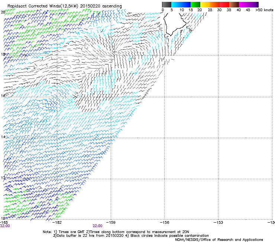Click the latitude label '20'

[3, 12]
